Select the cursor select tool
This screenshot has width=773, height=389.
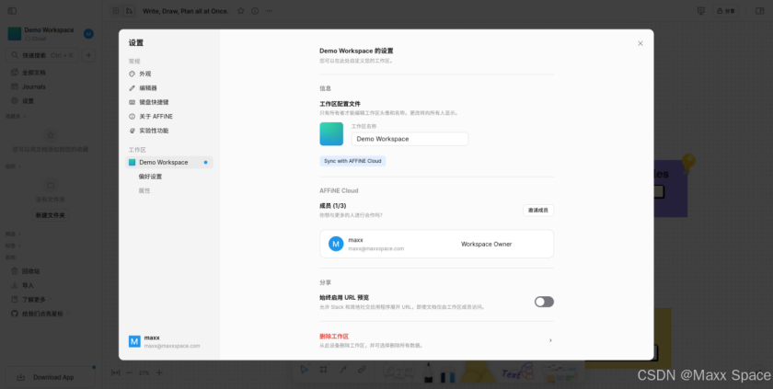coord(305,370)
